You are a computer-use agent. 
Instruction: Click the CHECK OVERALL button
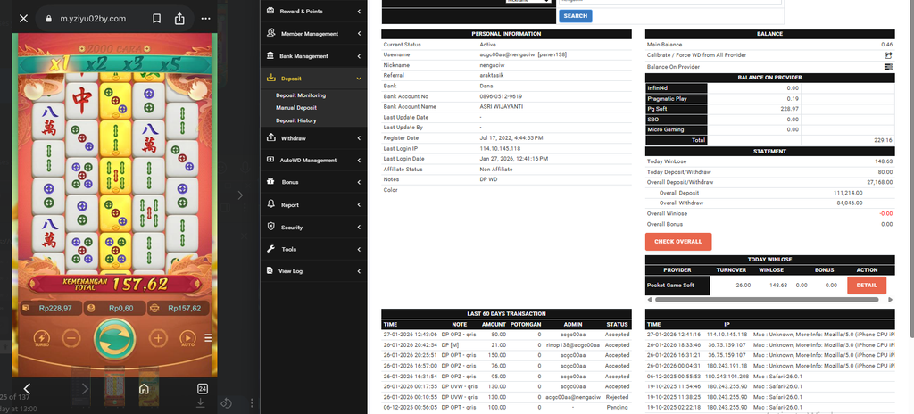pos(678,242)
